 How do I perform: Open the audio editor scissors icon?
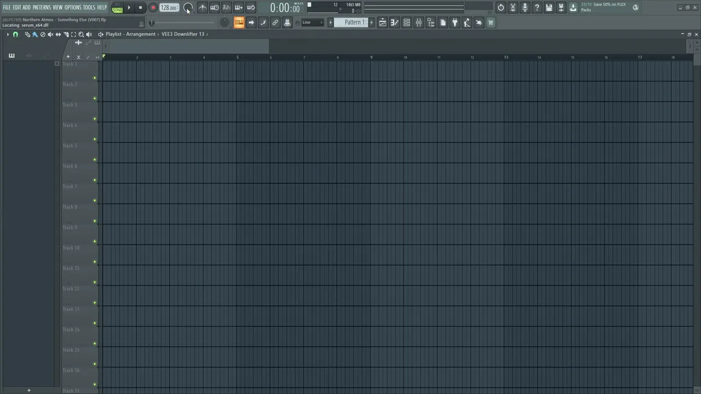(513, 8)
